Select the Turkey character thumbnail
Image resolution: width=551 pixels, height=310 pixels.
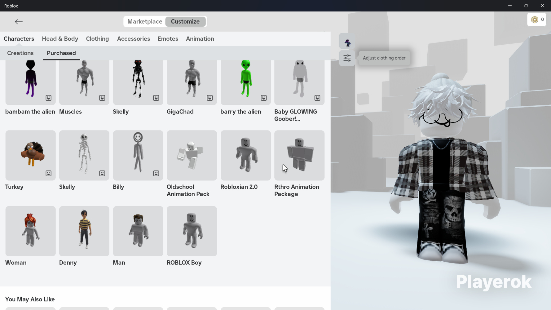click(30, 155)
